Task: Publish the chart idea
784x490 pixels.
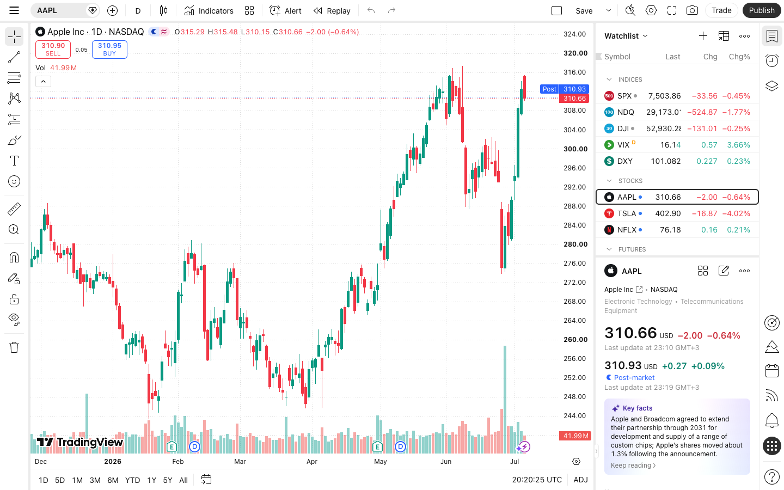Action: (x=762, y=10)
